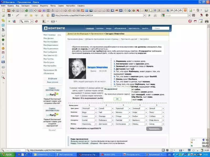Screen dimensions: 210x157
Task: Open the Настройки menu
Action: [x=71, y=6]
